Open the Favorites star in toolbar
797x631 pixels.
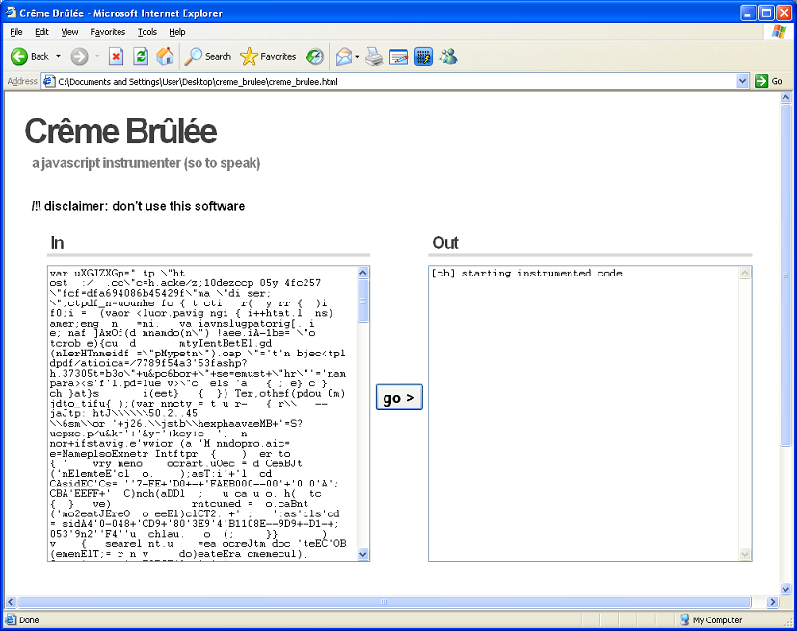[268, 56]
